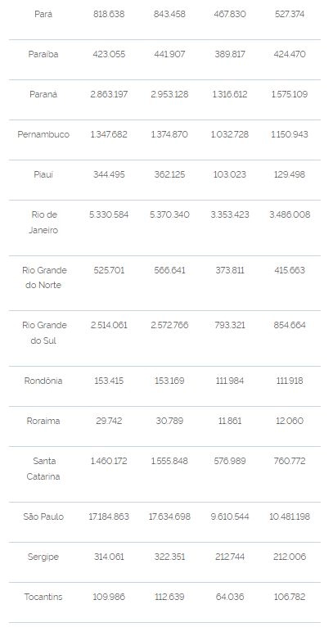Viewport: 333px width, 627px height.
Task: Select Rio Grande do Sul label
Action: (43, 332)
